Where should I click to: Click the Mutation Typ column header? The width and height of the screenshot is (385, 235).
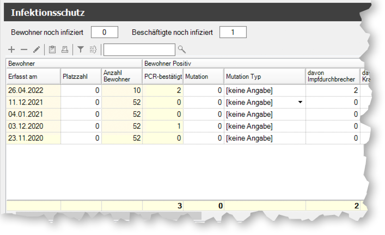[x=264, y=77]
